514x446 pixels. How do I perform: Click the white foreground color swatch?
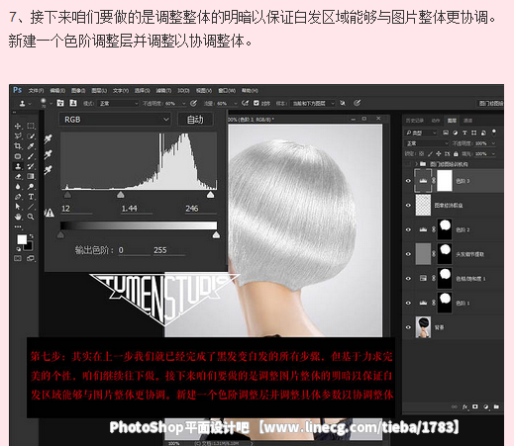click(x=22, y=239)
